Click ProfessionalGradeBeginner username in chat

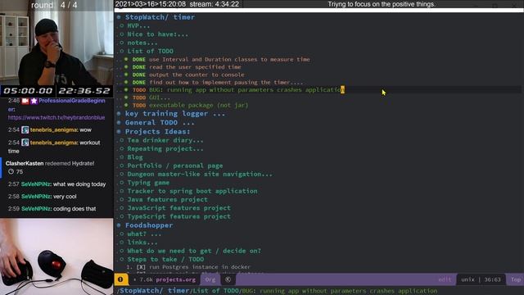point(72,101)
